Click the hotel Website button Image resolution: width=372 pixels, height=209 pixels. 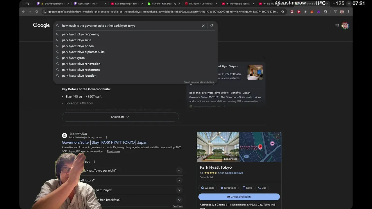pyautogui.click(x=208, y=188)
